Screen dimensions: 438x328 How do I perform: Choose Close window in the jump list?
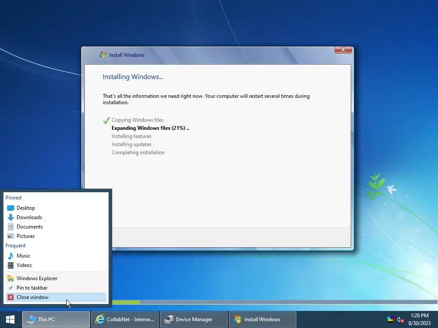(x=56, y=297)
